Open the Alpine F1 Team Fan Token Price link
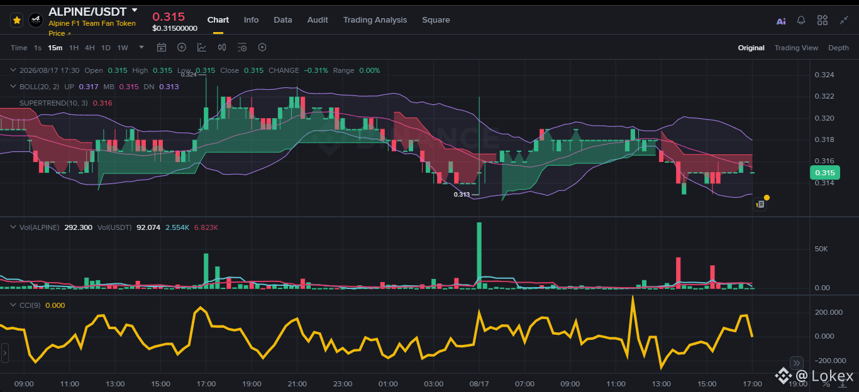The height and width of the screenshot is (392, 859). pos(92,28)
